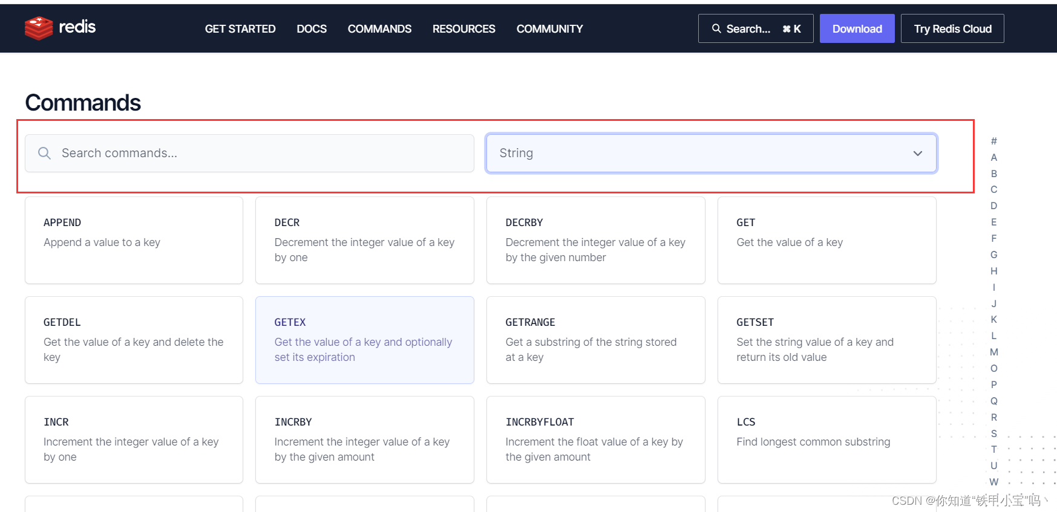The image size is (1057, 512).
Task: Open the INCRBY command card
Action: click(x=365, y=439)
